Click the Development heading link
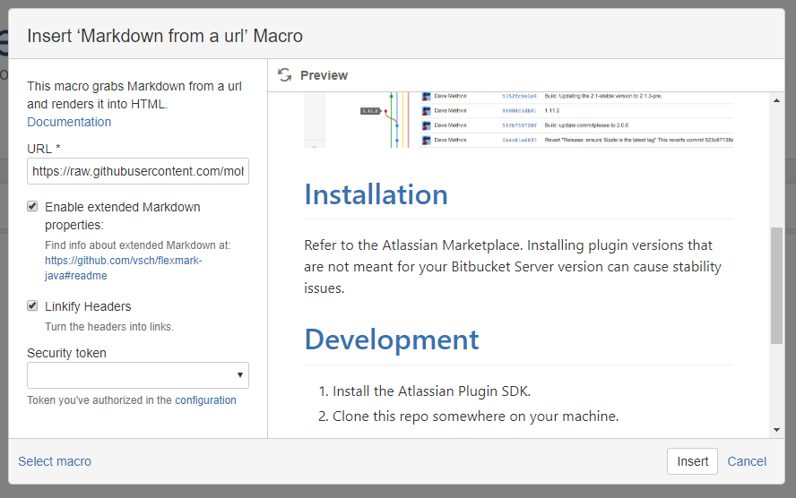796x498 pixels. pos(392,339)
